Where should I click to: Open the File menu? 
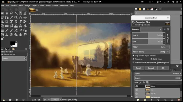pyautogui.click(x=2, y=5)
